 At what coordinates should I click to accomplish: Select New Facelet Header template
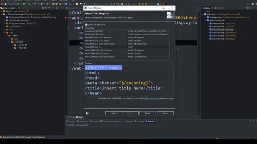[127, 31]
